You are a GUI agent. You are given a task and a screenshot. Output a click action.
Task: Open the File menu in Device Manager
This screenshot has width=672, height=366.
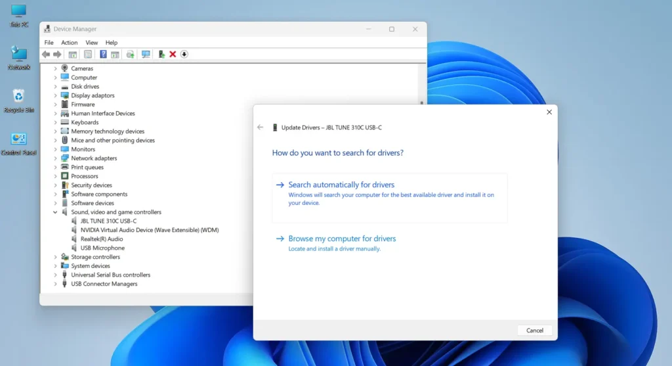49,43
